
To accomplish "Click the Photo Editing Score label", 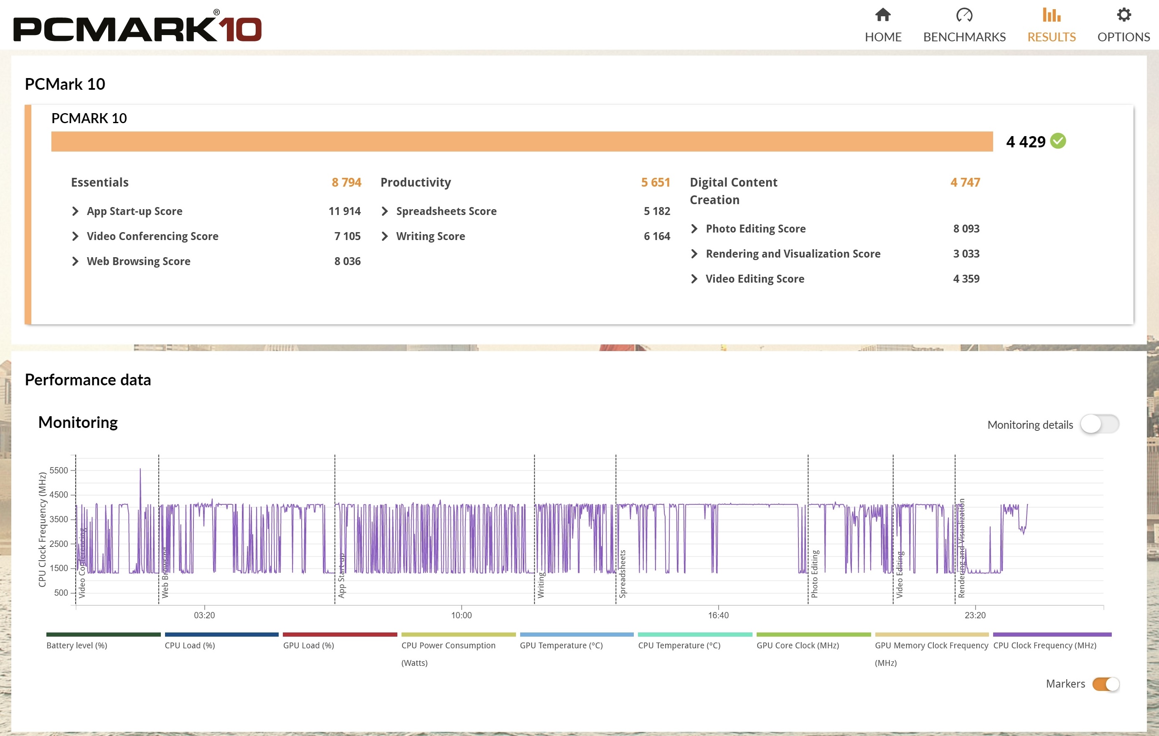I will click(756, 228).
